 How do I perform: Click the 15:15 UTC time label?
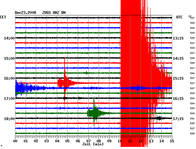[178, 78]
